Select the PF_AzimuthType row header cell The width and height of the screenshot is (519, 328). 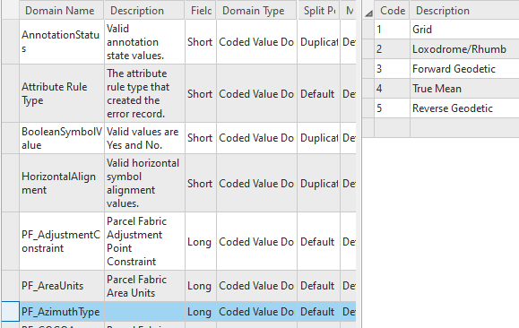click(10, 312)
